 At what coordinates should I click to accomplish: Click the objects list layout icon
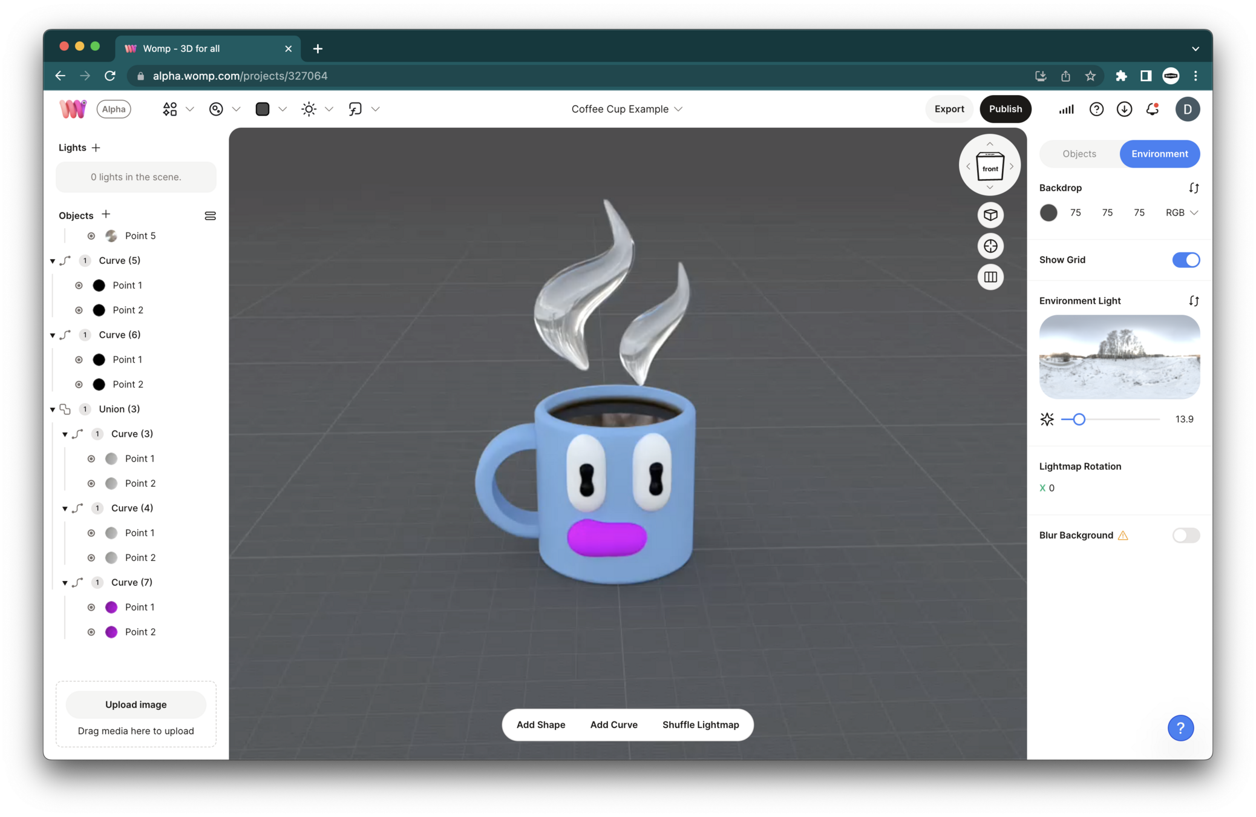pos(210,215)
